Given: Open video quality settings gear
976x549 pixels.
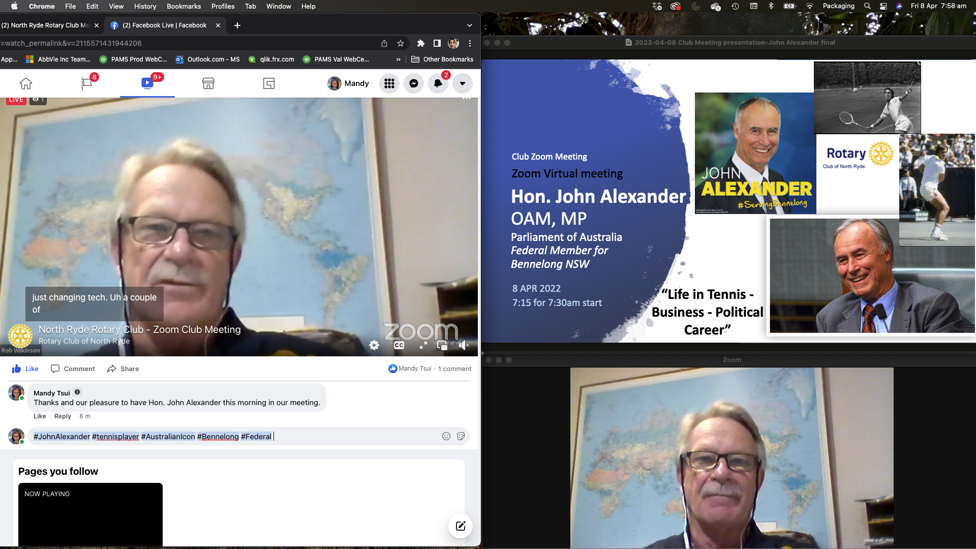Looking at the screenshot, I should (374, 345).
